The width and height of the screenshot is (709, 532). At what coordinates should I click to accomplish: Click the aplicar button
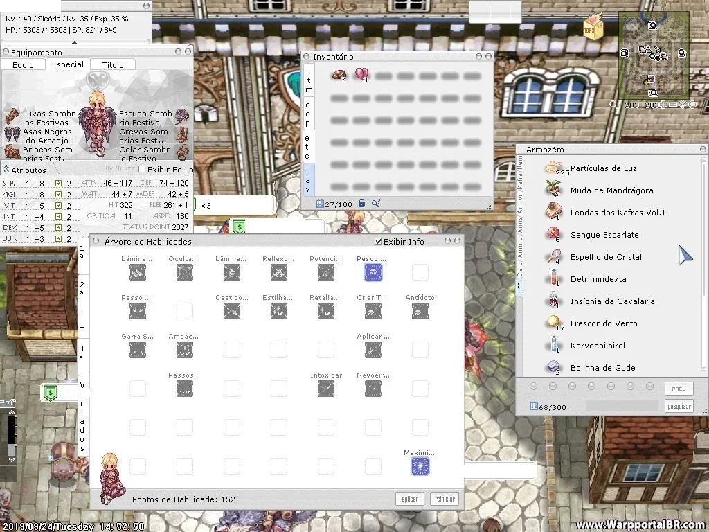tap(410, 499)
